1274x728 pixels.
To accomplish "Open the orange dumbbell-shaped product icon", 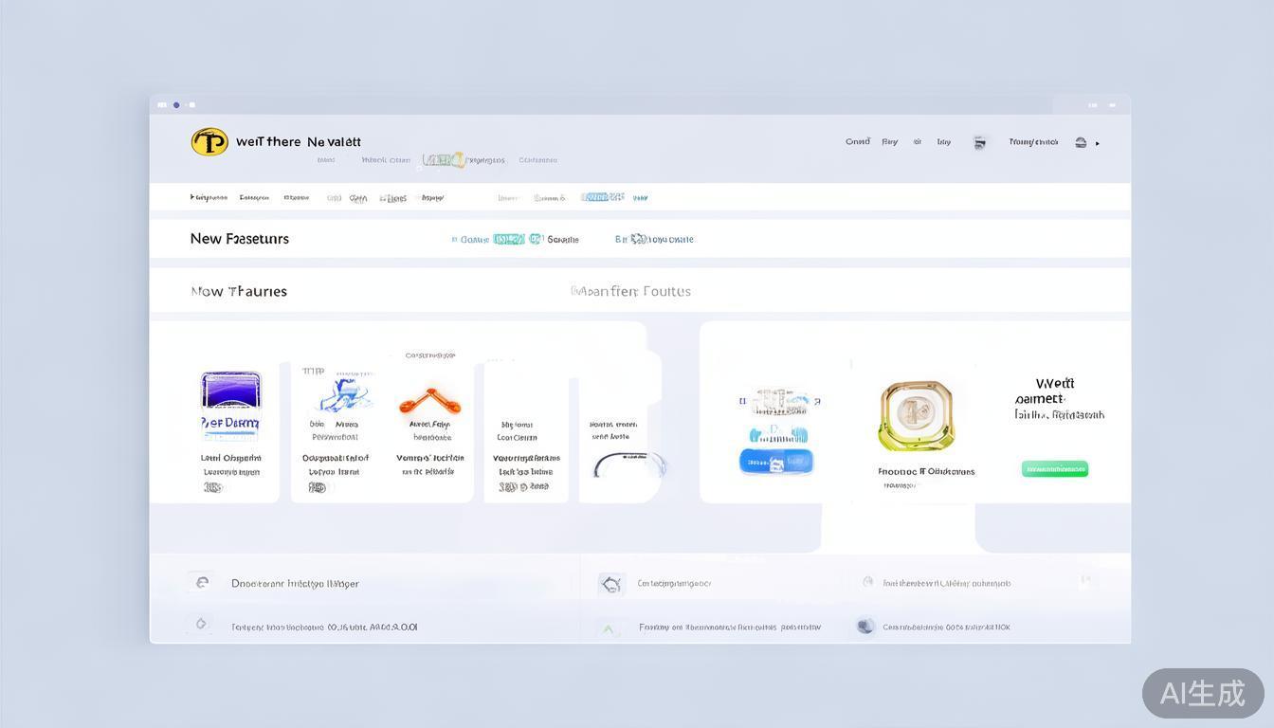I will click(429, 400).
